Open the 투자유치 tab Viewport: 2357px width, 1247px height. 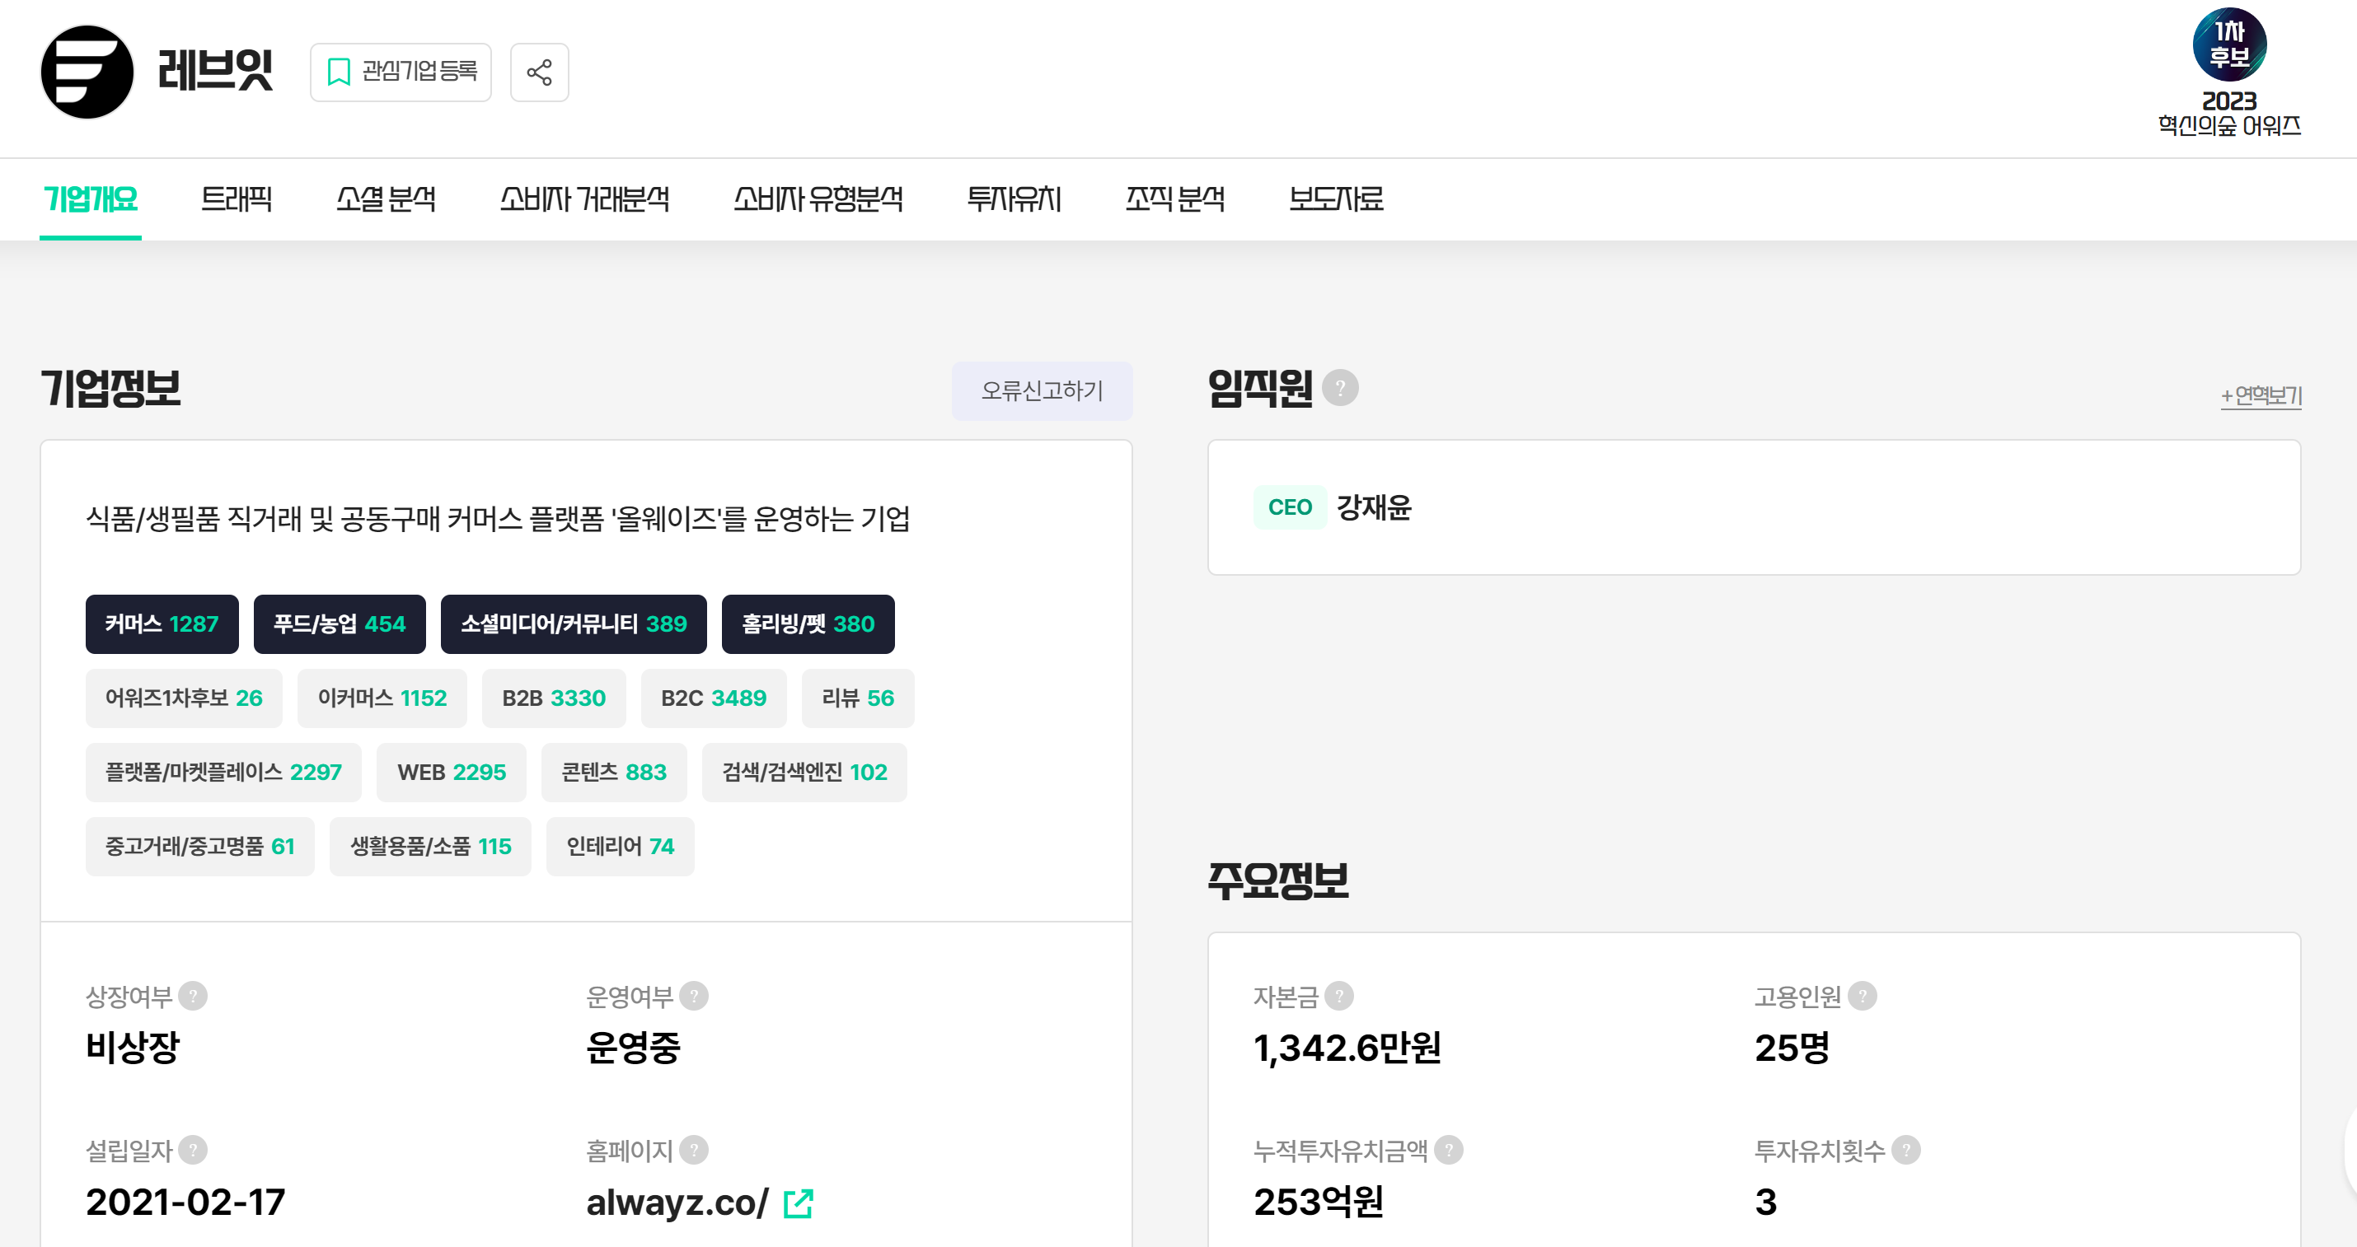[x=1014, y=198]
